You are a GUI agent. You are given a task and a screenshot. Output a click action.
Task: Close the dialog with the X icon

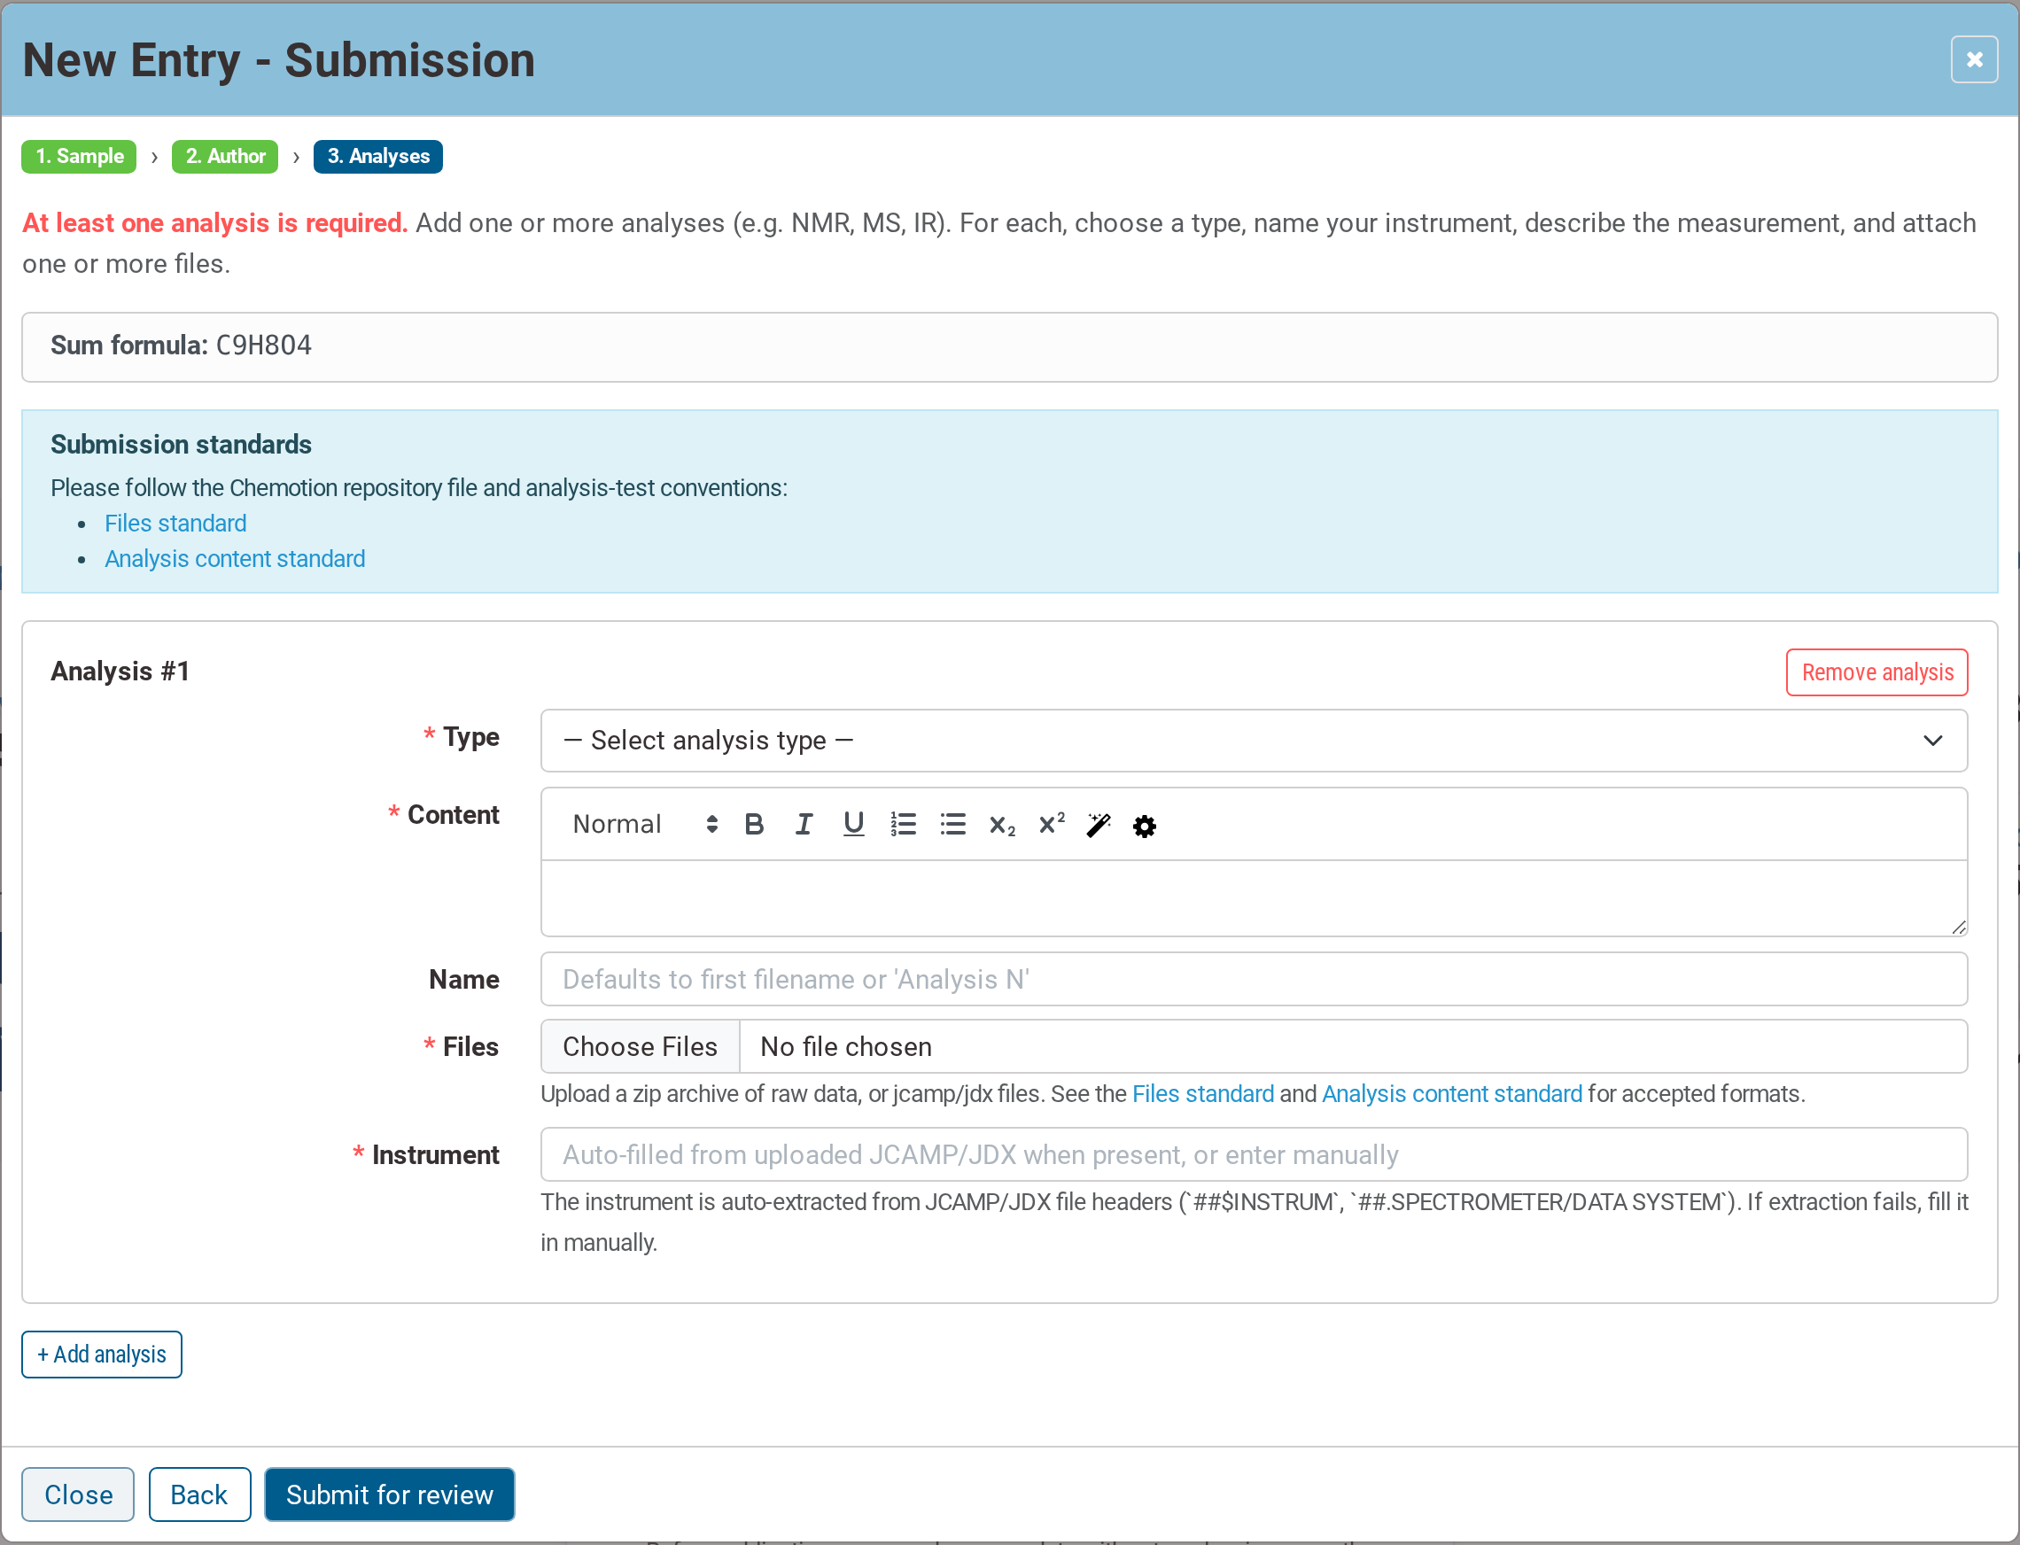(1974, 59)
